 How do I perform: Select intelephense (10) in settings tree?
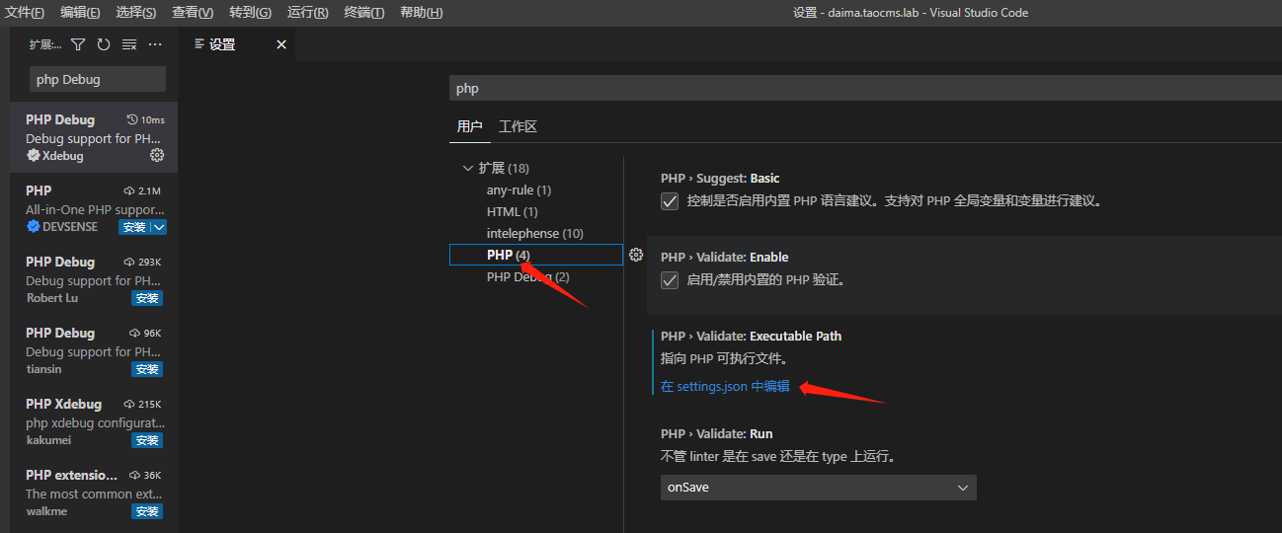(x=534, y=233)
